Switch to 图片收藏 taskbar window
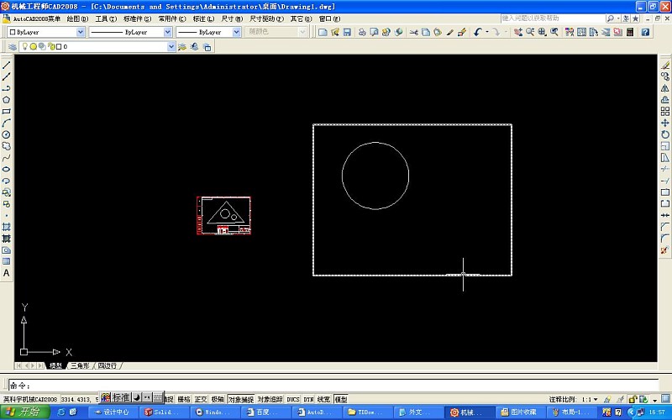Viewport: 672px width, 420px height. click(x=520, y=412)
